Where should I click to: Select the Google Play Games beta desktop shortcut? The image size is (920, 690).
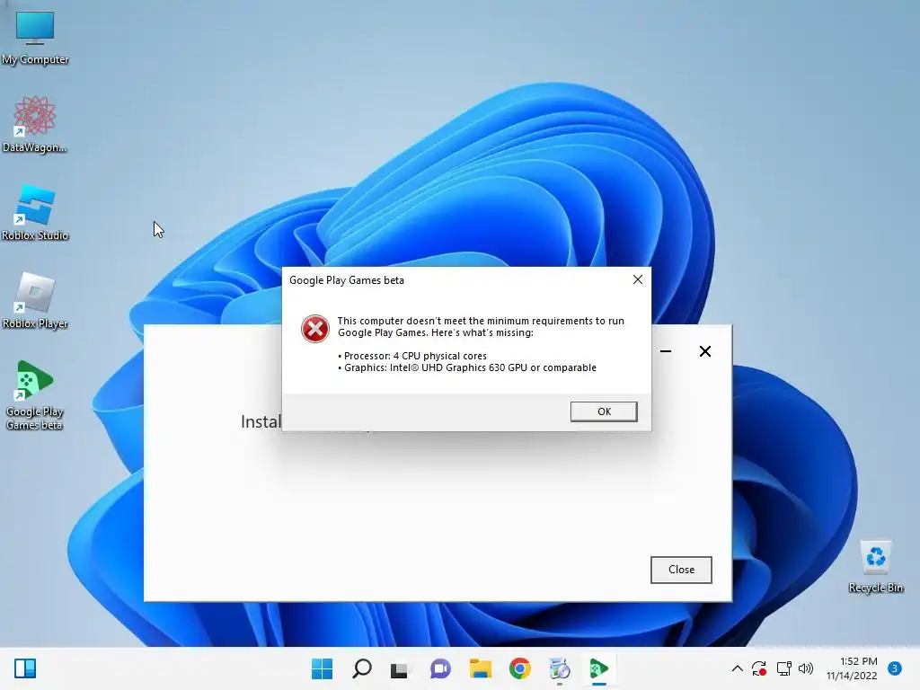pos(35,395)
